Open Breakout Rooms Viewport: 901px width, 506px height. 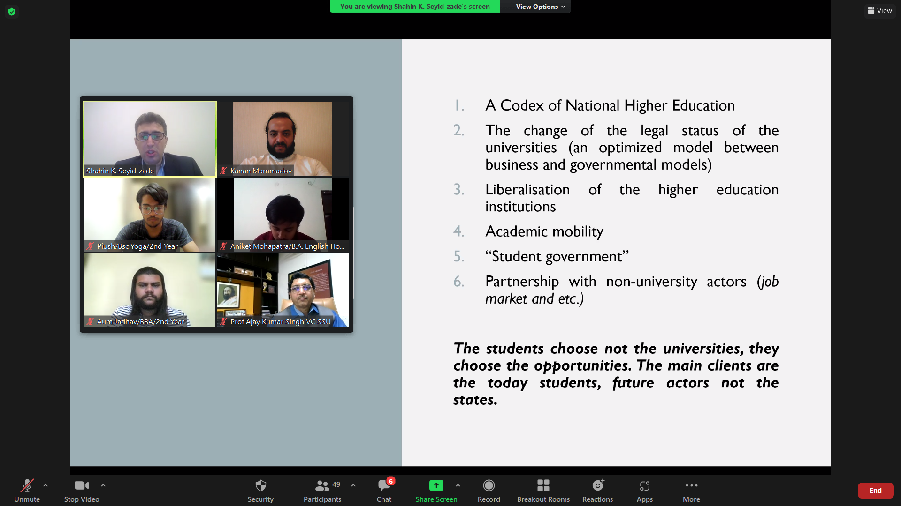tap(543, 486)
